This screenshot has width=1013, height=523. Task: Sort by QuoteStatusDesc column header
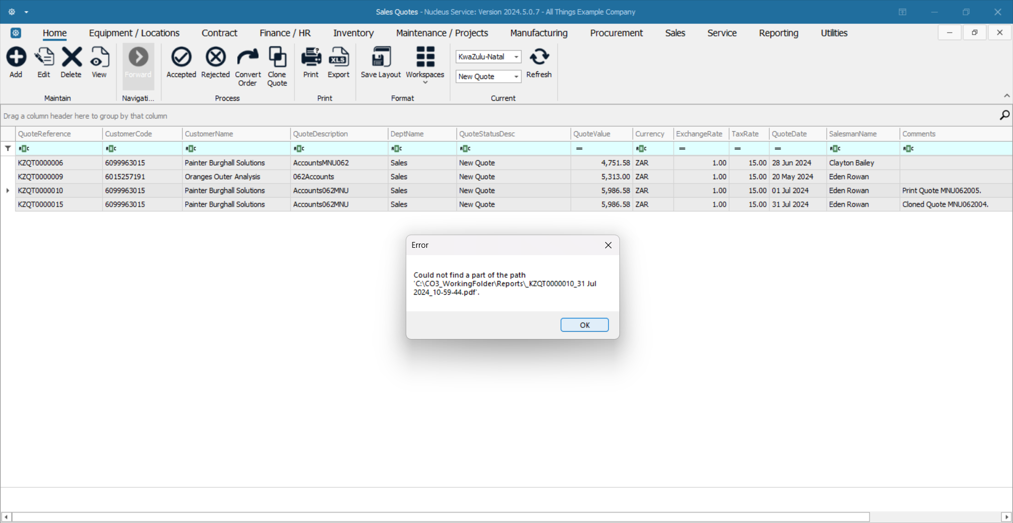tap(514, 134)
